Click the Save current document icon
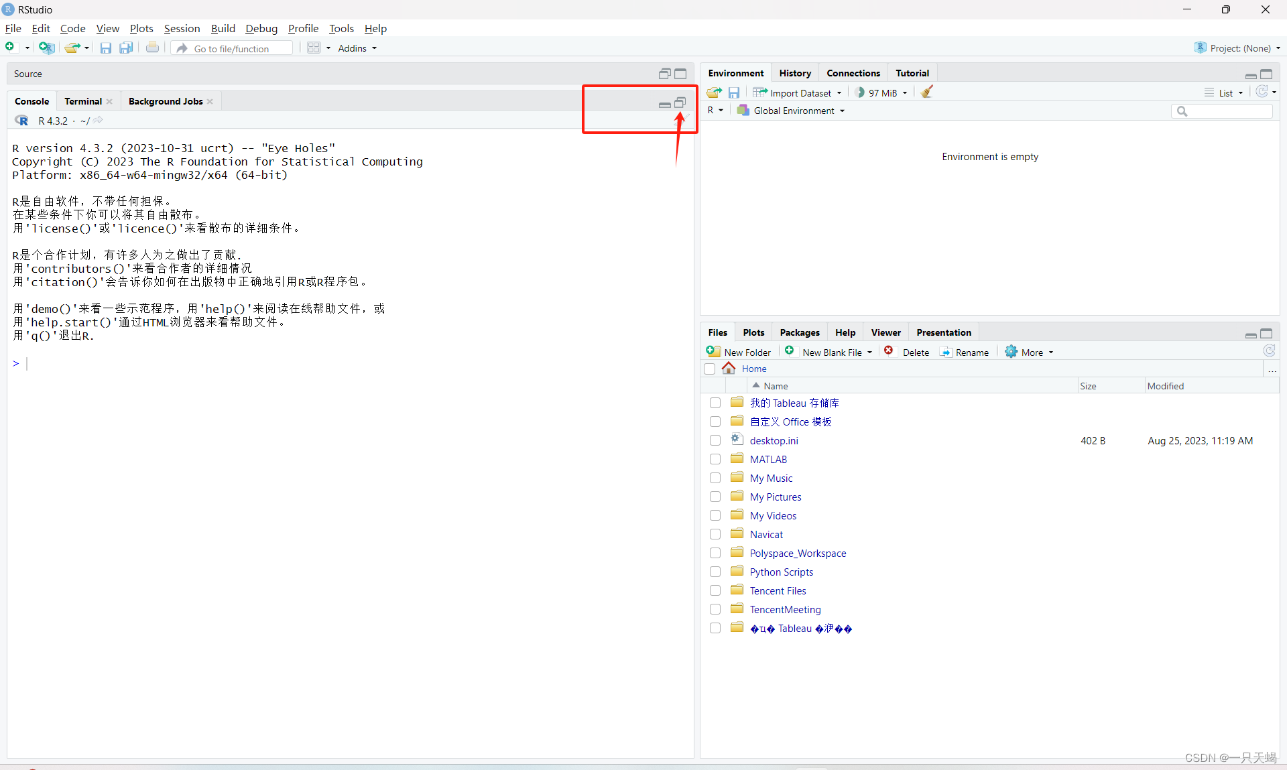This screenshot has height=770, width=1287. coord(106,48)
